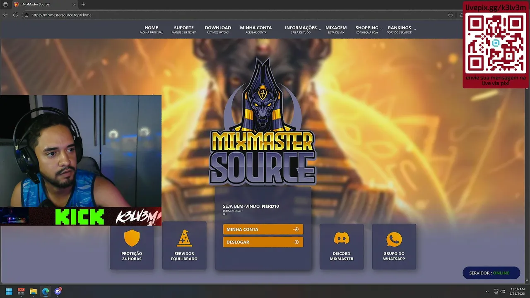Open a new browser tab
The width and height of the screenshot is (530, 298).
tap(83, 4)
